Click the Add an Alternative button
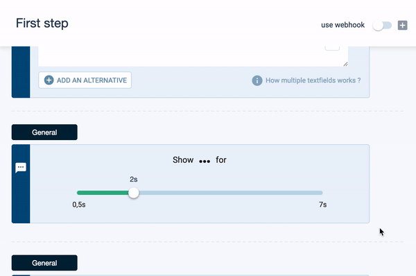The height and width of the screenshot is (276, 416). pos(85,80)
